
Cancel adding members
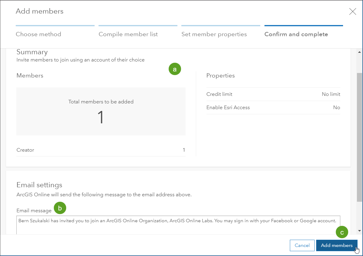(x=302, y=245)
